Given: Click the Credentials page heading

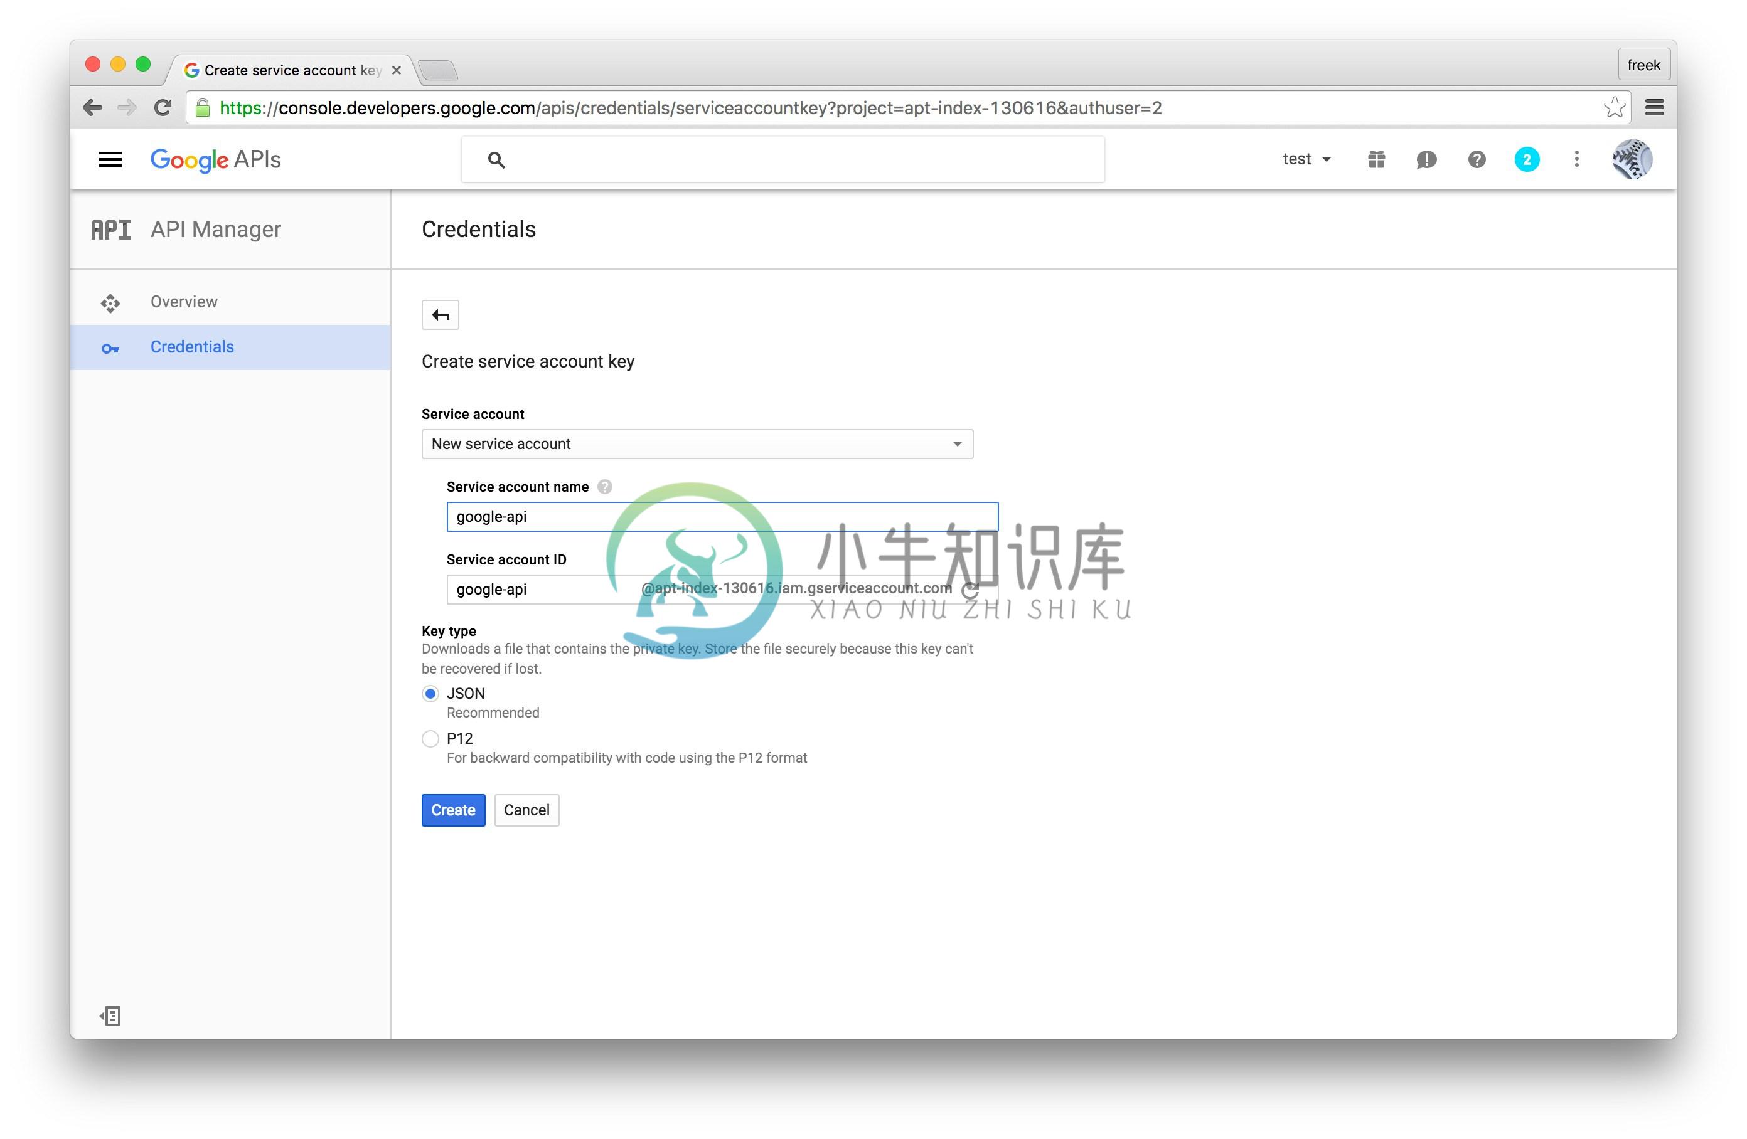Looking at the screenshot, I should click(x=479, y=230).
